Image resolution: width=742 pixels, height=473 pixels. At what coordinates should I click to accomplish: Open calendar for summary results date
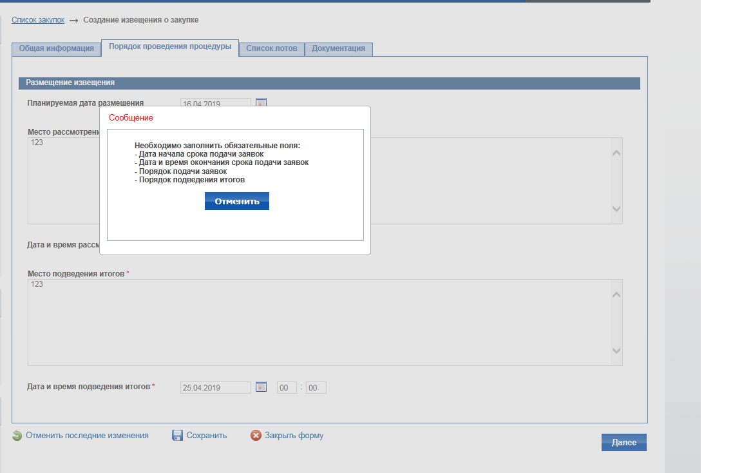pos(261,387)
